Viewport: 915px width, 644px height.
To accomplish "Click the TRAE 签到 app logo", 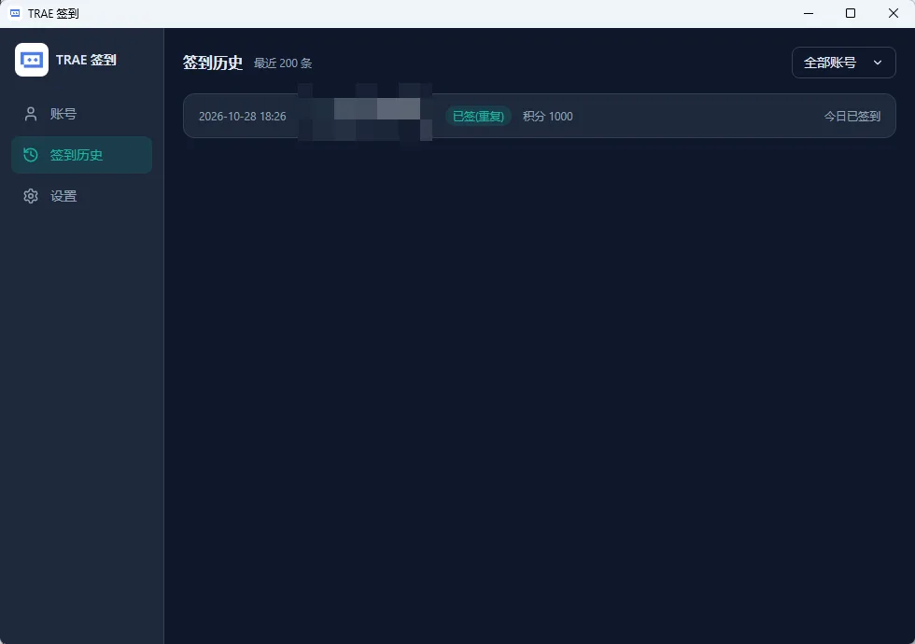I will tap(32, 60).
